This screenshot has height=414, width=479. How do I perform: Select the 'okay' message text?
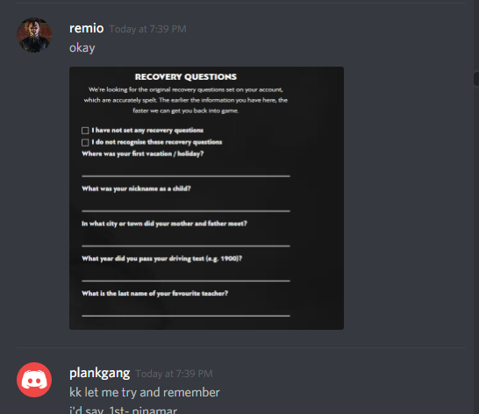point(82,48)
